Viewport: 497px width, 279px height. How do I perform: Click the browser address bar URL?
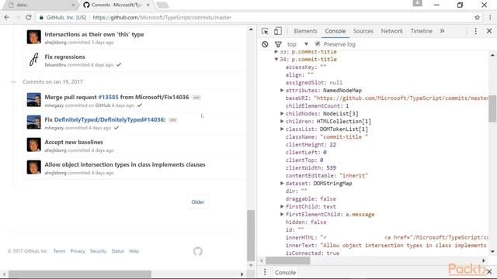tap(162, 17)
